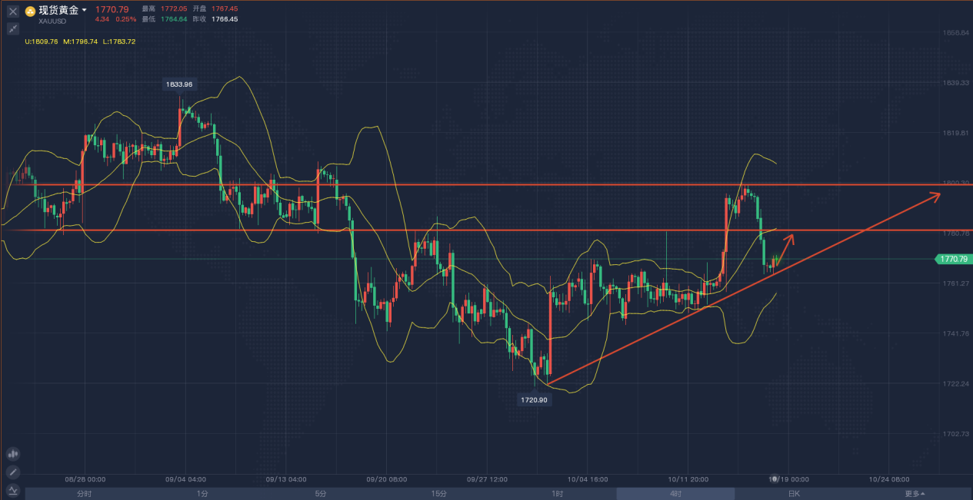Image resolution: width=973 pixels, height=500 pixels.
Task: Click the 1833.96 high price label
Action: (x=178, y=84)
